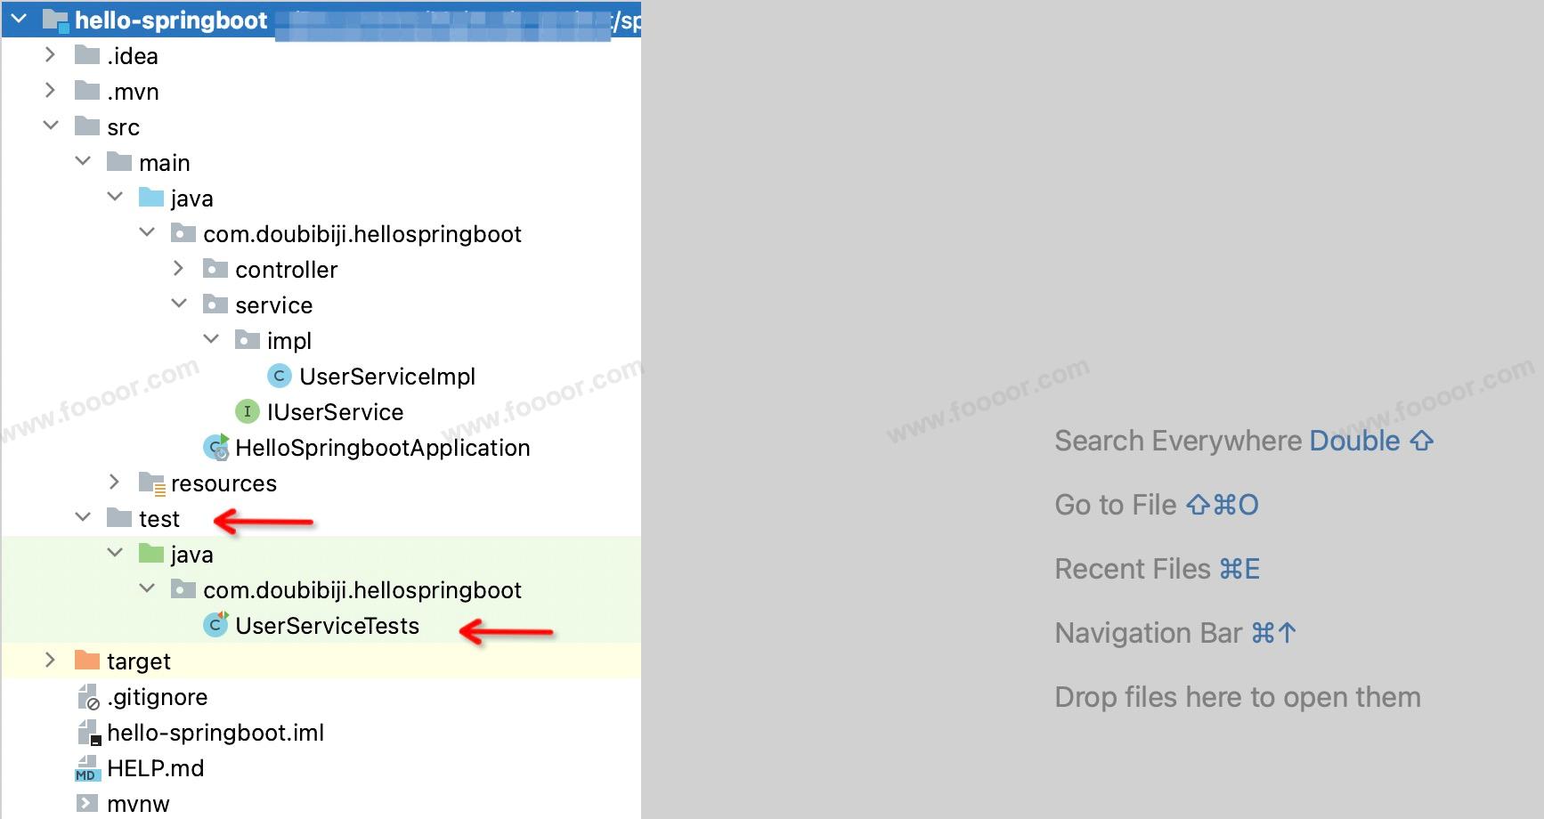Click the orange target folder icon
1544x819 pixels.
tap(87, 661)
